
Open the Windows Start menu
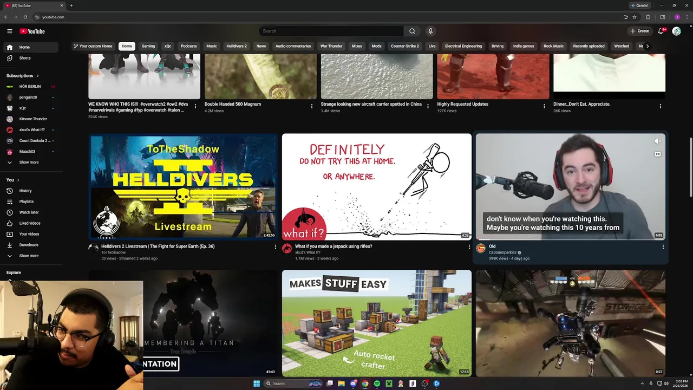click(257, 383)
